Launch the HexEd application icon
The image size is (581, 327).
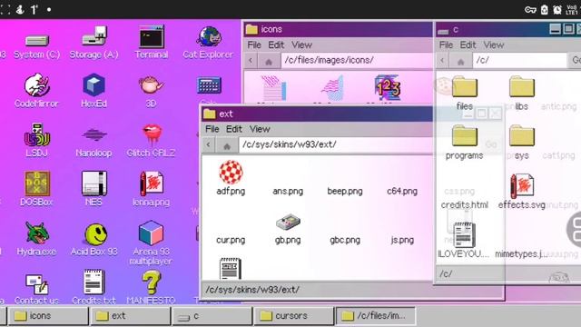tap(94, 91)
